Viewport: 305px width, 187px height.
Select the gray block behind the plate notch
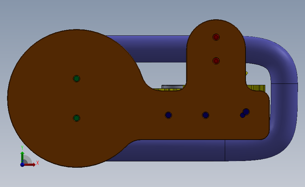pos(173,87)
